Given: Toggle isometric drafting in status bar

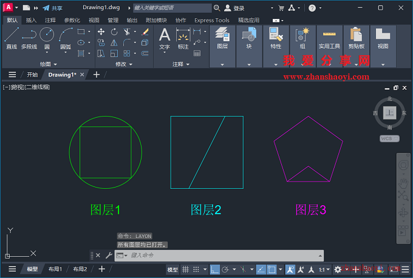Looking at the screenshot, I should 243,270.
